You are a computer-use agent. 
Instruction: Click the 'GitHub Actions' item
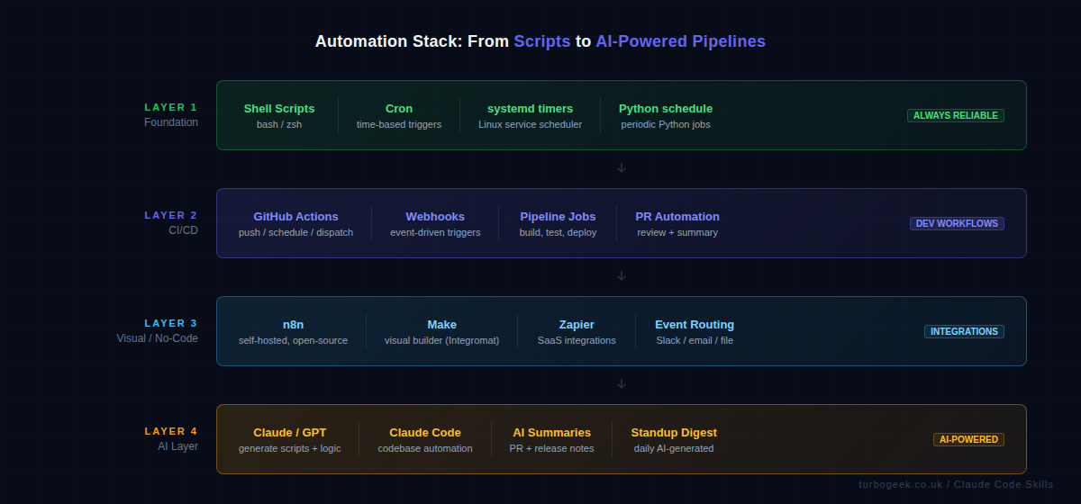coord(295,217)
